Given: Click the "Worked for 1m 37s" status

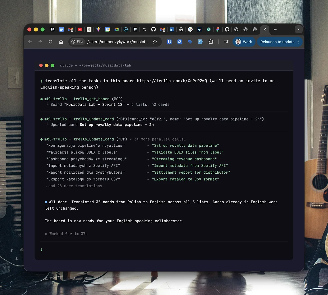Looking at the screenshot, I should point(68,234).
